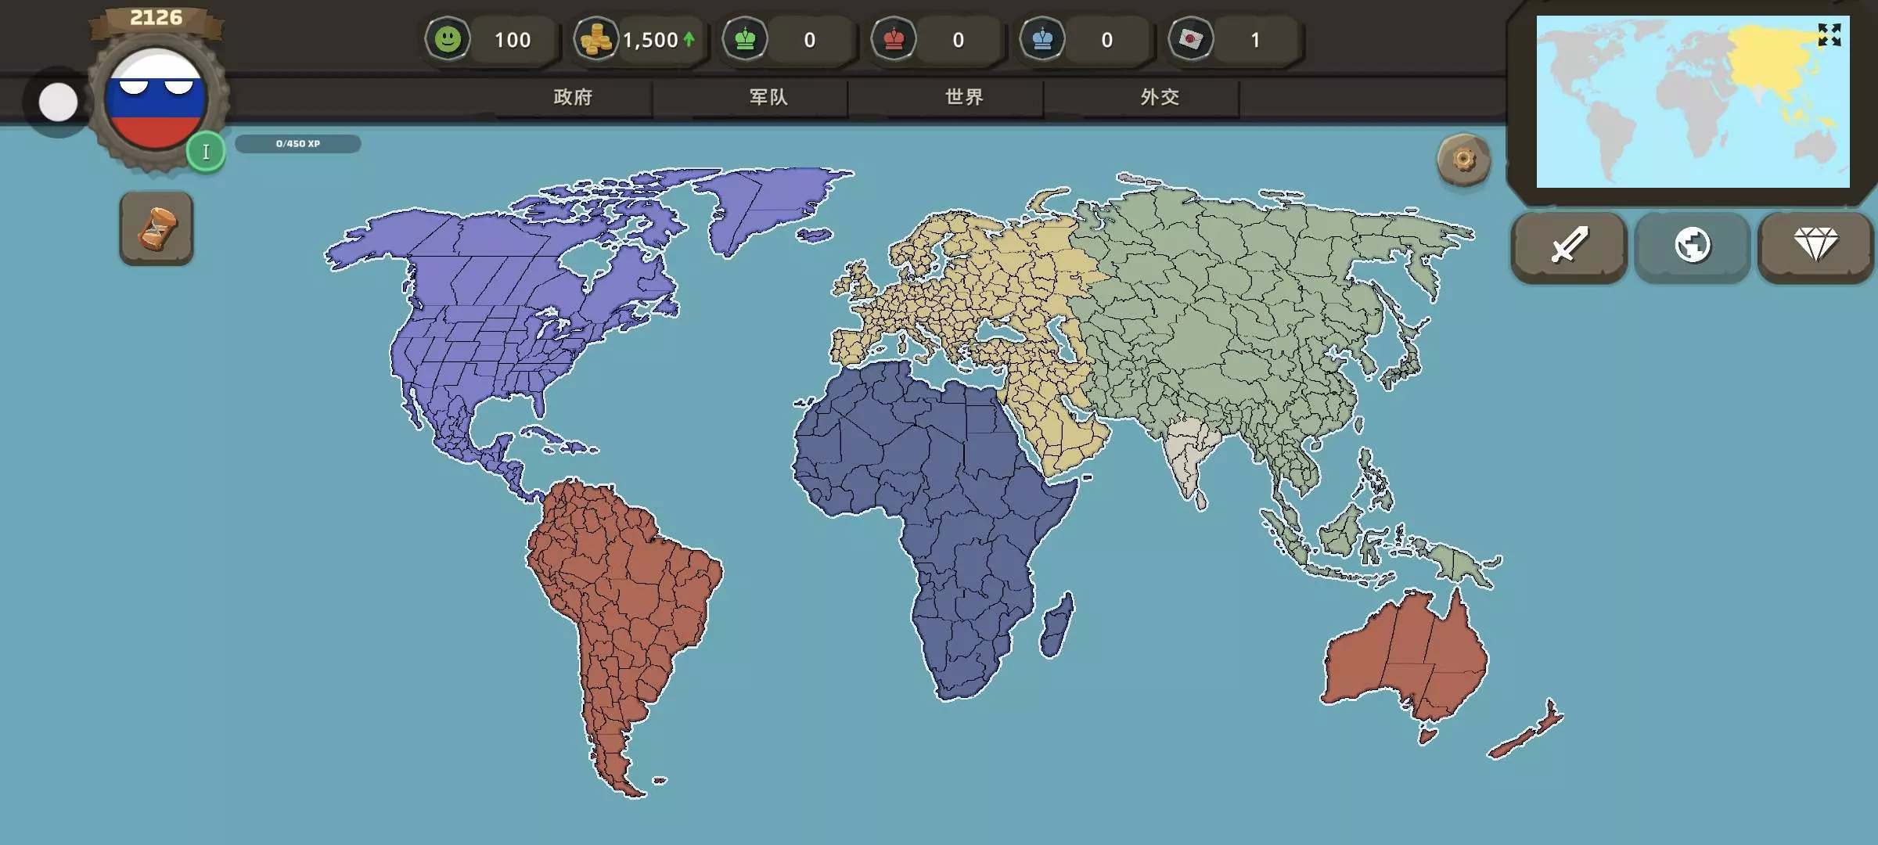Image resolution: width=1878 pixels, height=845 pixels.
Task: Click the 0/450 XP progress bar
Action: (x=298, y=144)
